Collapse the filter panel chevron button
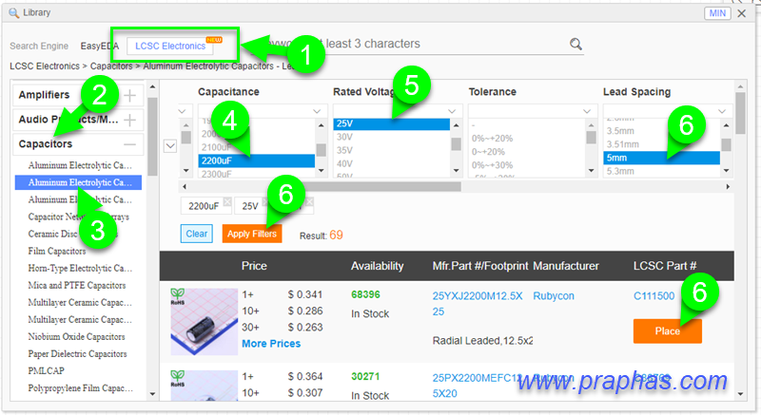The width and height of the screenshot is (761, 415). (x=170, y=145)
